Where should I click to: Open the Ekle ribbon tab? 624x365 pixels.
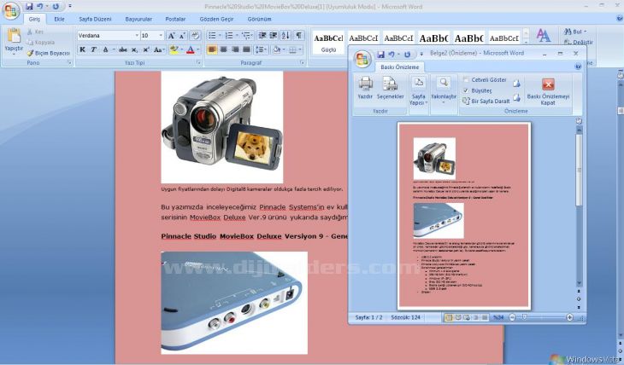(x=59, y=19)
